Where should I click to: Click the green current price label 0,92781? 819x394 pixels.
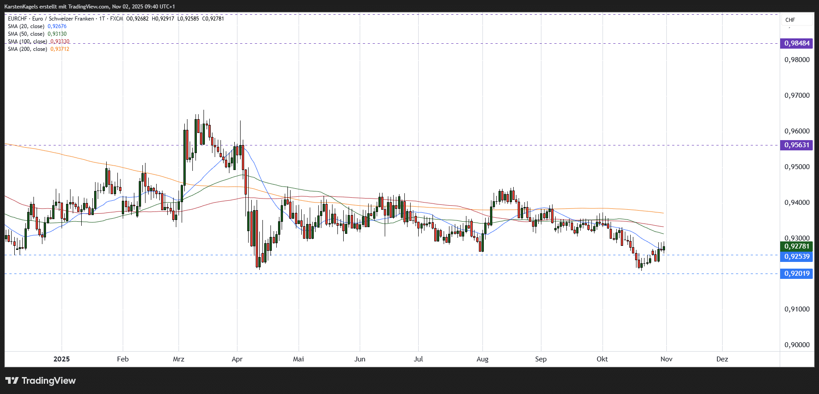[x=797, y=246]
